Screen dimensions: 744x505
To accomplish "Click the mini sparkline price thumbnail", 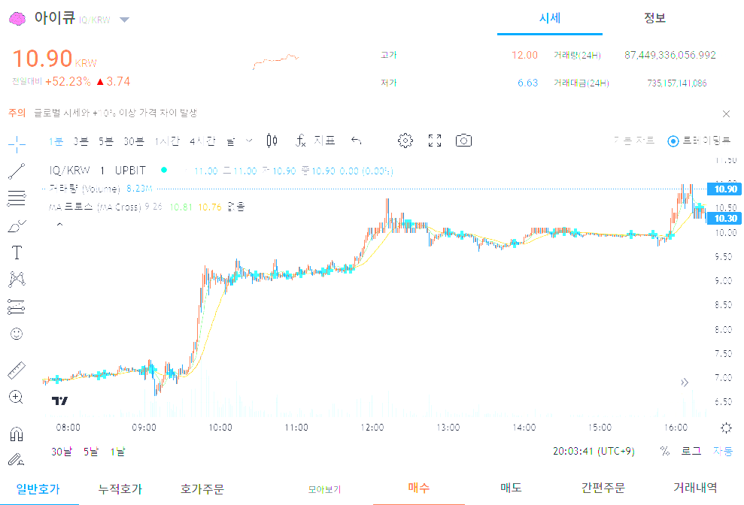I will coord(275,62).
